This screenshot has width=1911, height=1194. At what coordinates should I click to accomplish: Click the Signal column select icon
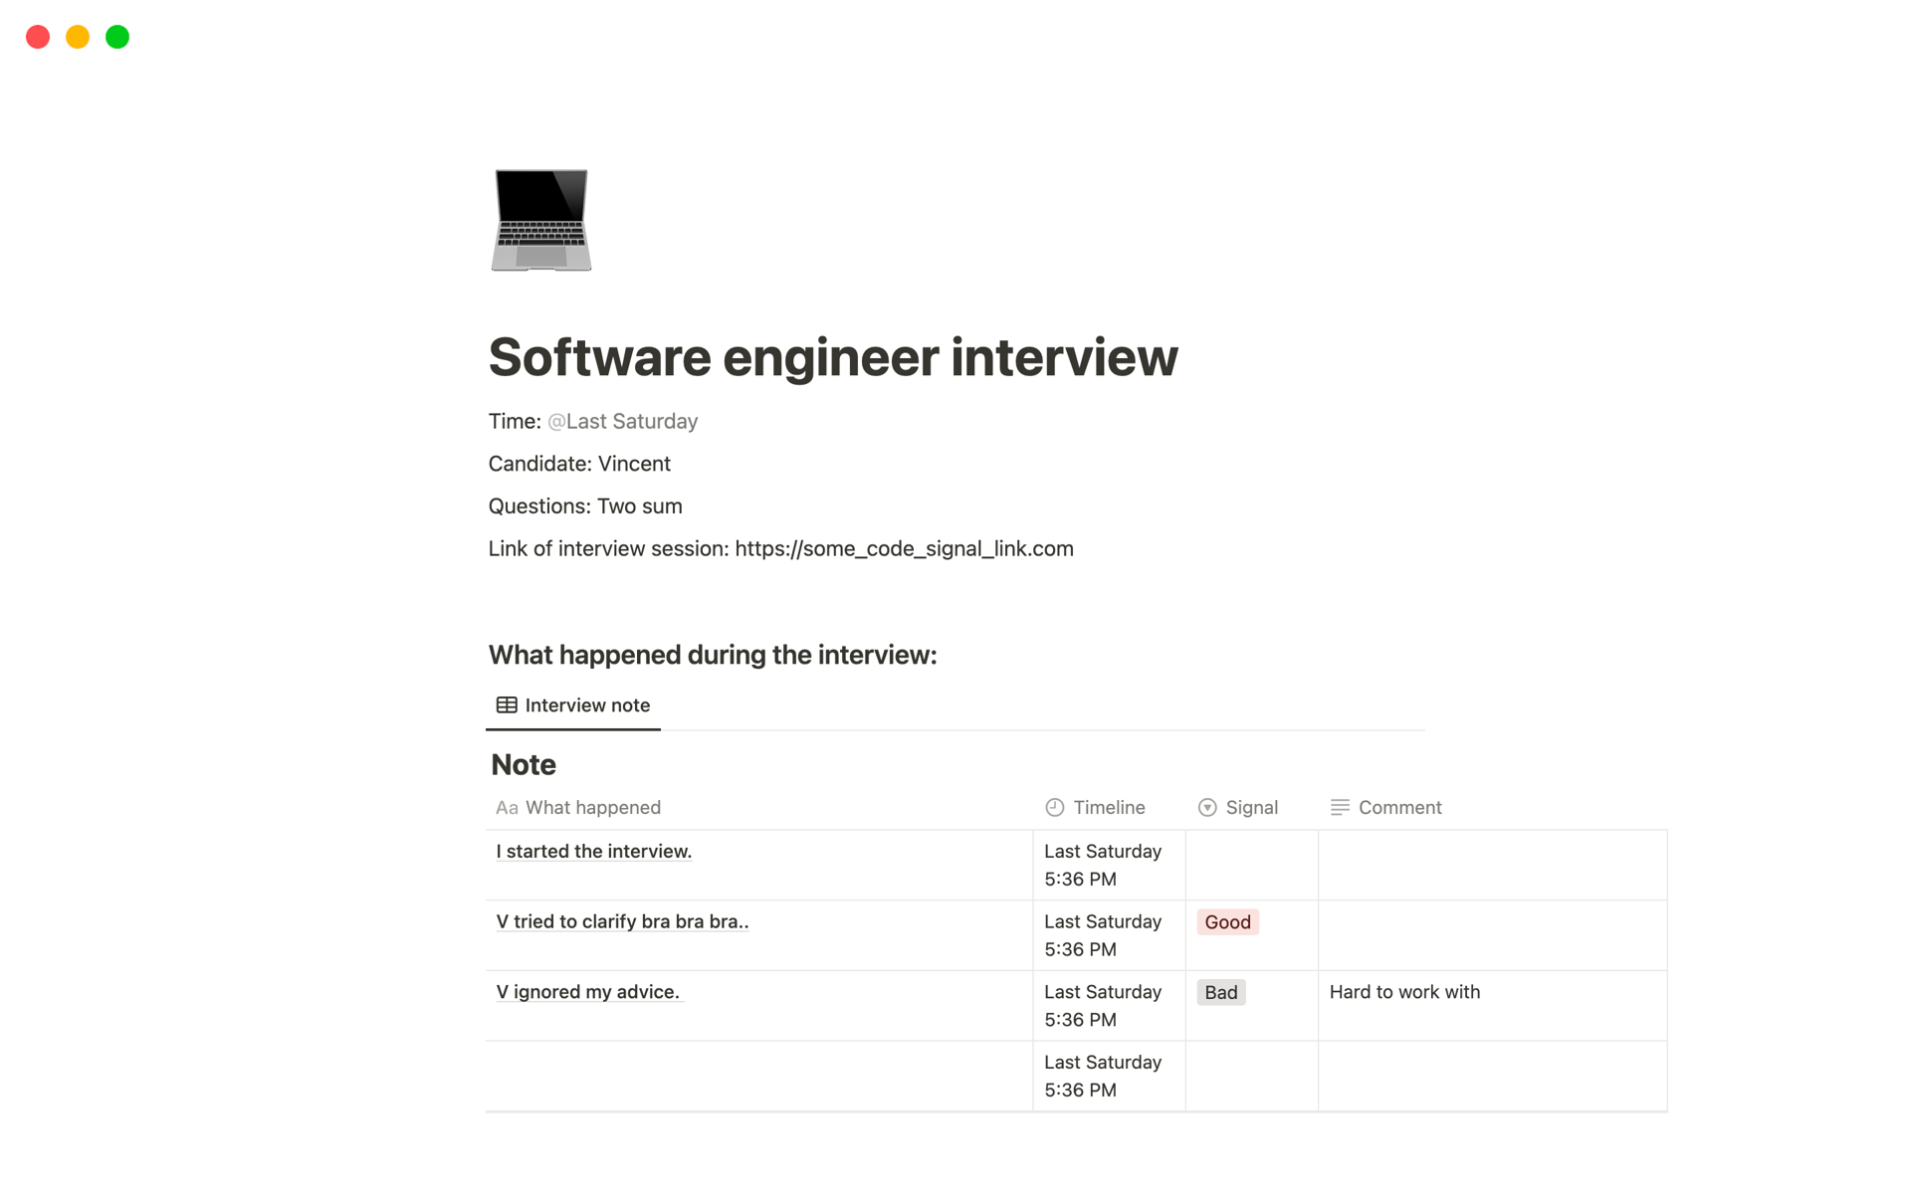pos(1207,808)
